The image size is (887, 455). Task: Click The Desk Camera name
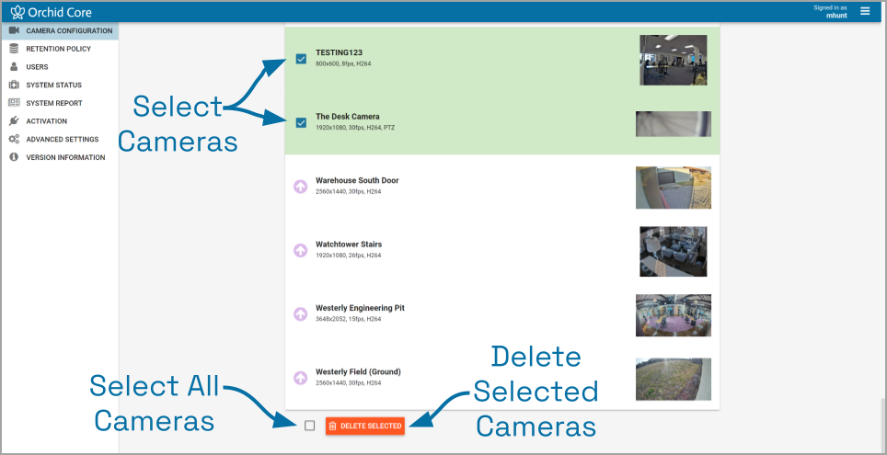pos(347,117)
